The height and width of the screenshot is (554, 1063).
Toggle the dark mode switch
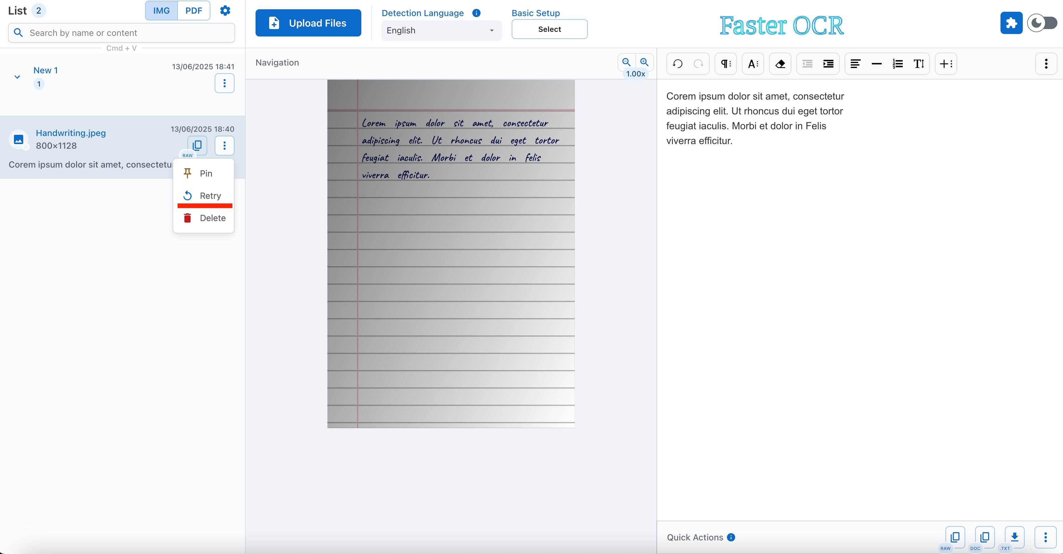pyautogui.click(x=1042, y=23)
